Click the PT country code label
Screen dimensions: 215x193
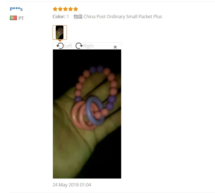click(21, 18)
